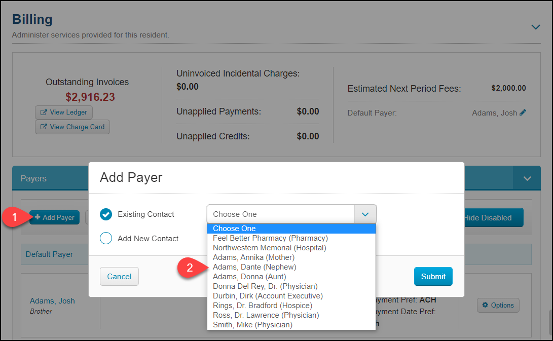Screen dimensions: 553x341
Task: Open the Adams, Josh payer link
Action: [x=52, y=301]
